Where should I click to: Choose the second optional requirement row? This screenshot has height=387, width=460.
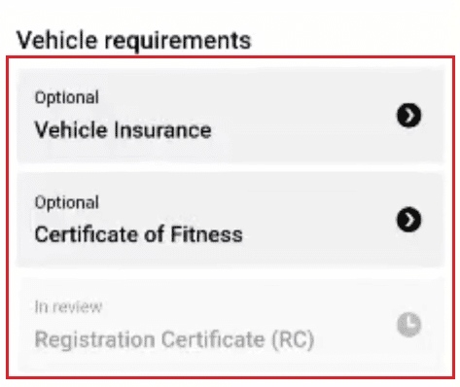(x=230, y=220)
